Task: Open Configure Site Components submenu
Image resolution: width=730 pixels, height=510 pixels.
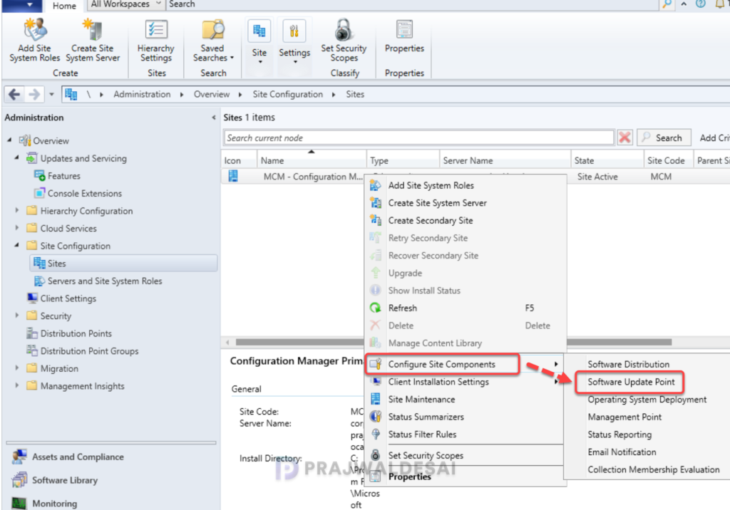Action: pyautogui.click(x=466, y=365)
